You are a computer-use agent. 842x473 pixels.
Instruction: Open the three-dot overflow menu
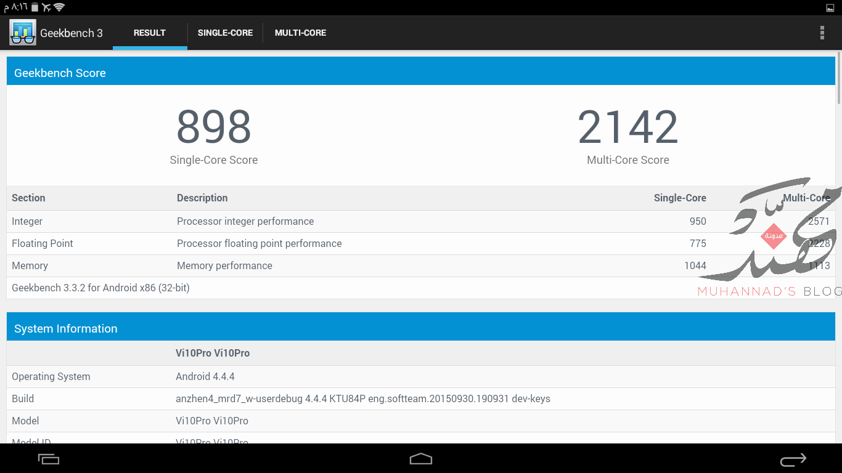(822, 33)
